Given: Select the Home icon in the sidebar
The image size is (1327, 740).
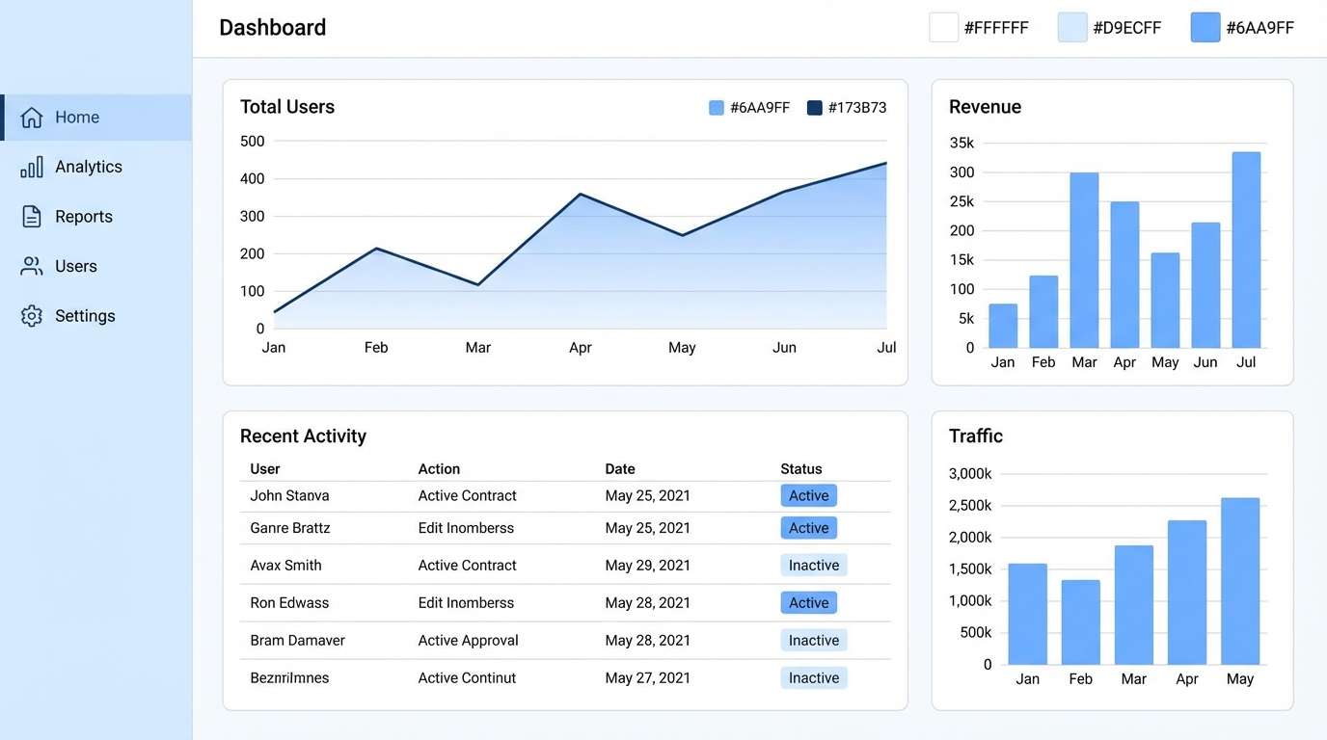Looking at the screenshot, I should click(33, 117).
